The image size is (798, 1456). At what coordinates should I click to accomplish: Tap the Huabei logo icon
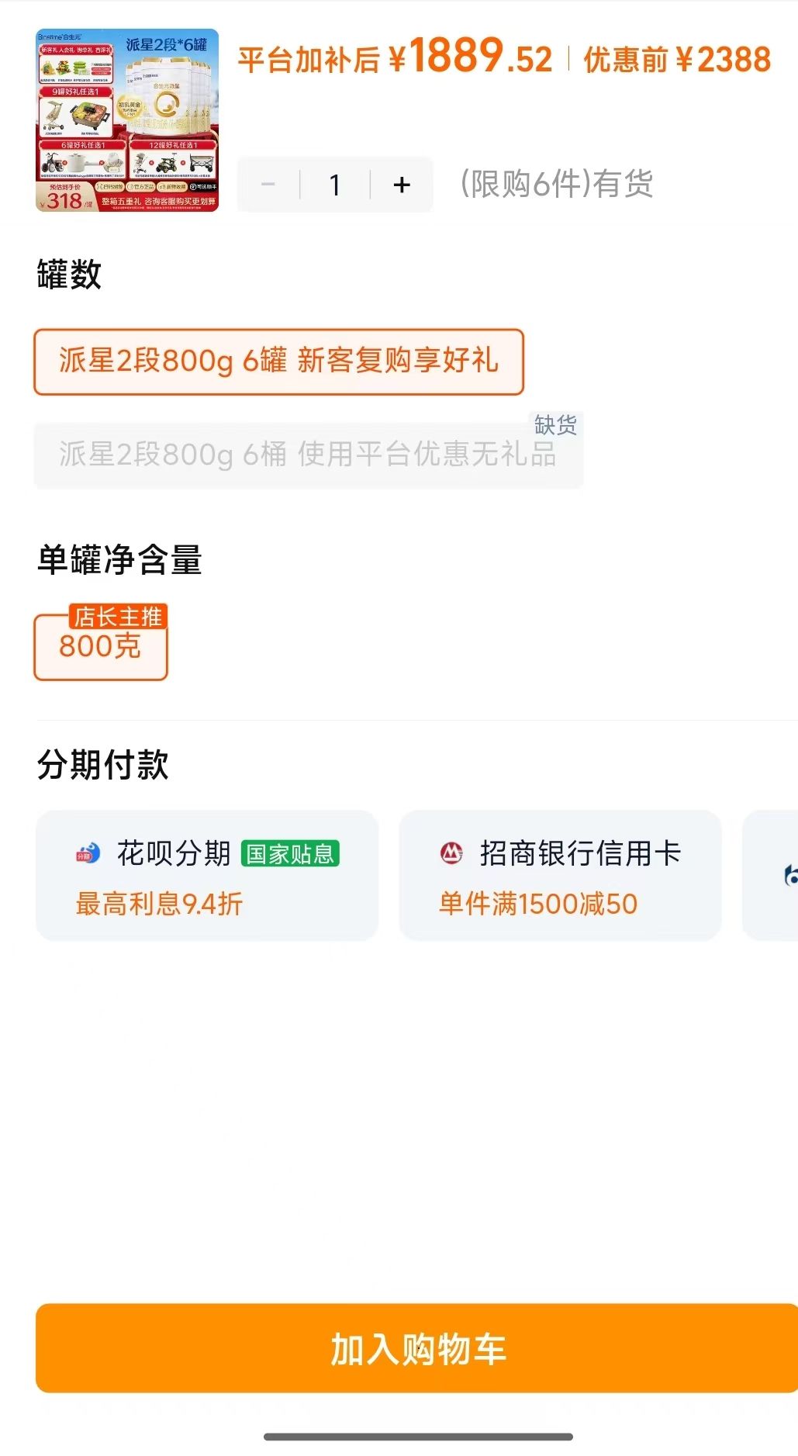tap(88, 853)
